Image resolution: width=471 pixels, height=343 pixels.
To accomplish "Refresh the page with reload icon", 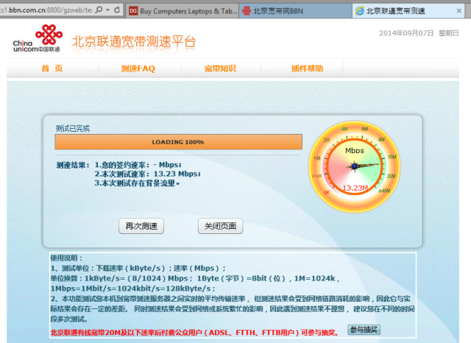I will 117,10.
